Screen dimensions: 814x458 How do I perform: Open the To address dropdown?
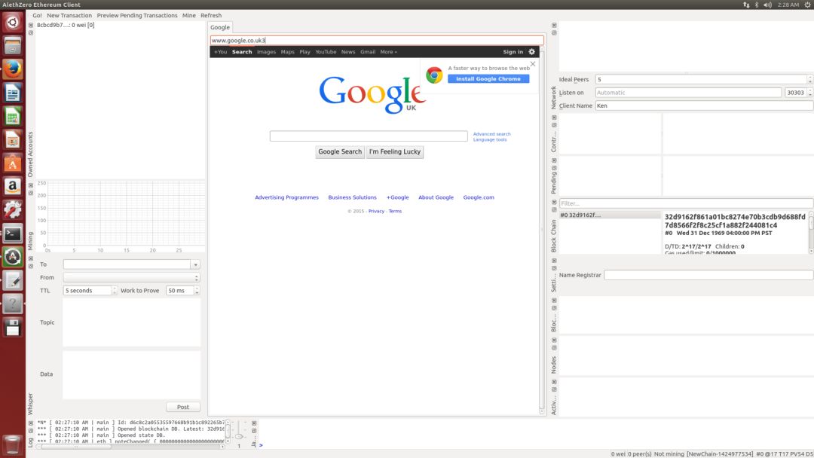point(195,264)
